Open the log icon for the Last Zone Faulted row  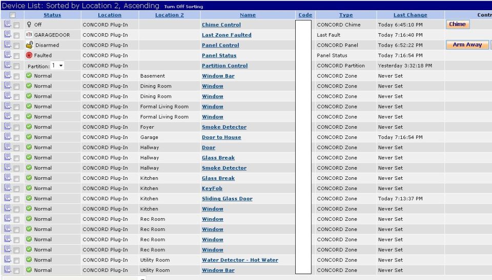pos(8,34)
